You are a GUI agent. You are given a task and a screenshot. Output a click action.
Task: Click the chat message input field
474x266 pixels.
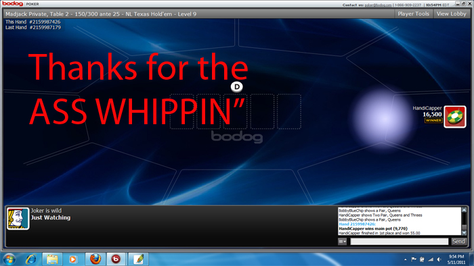tap(399, 241)
